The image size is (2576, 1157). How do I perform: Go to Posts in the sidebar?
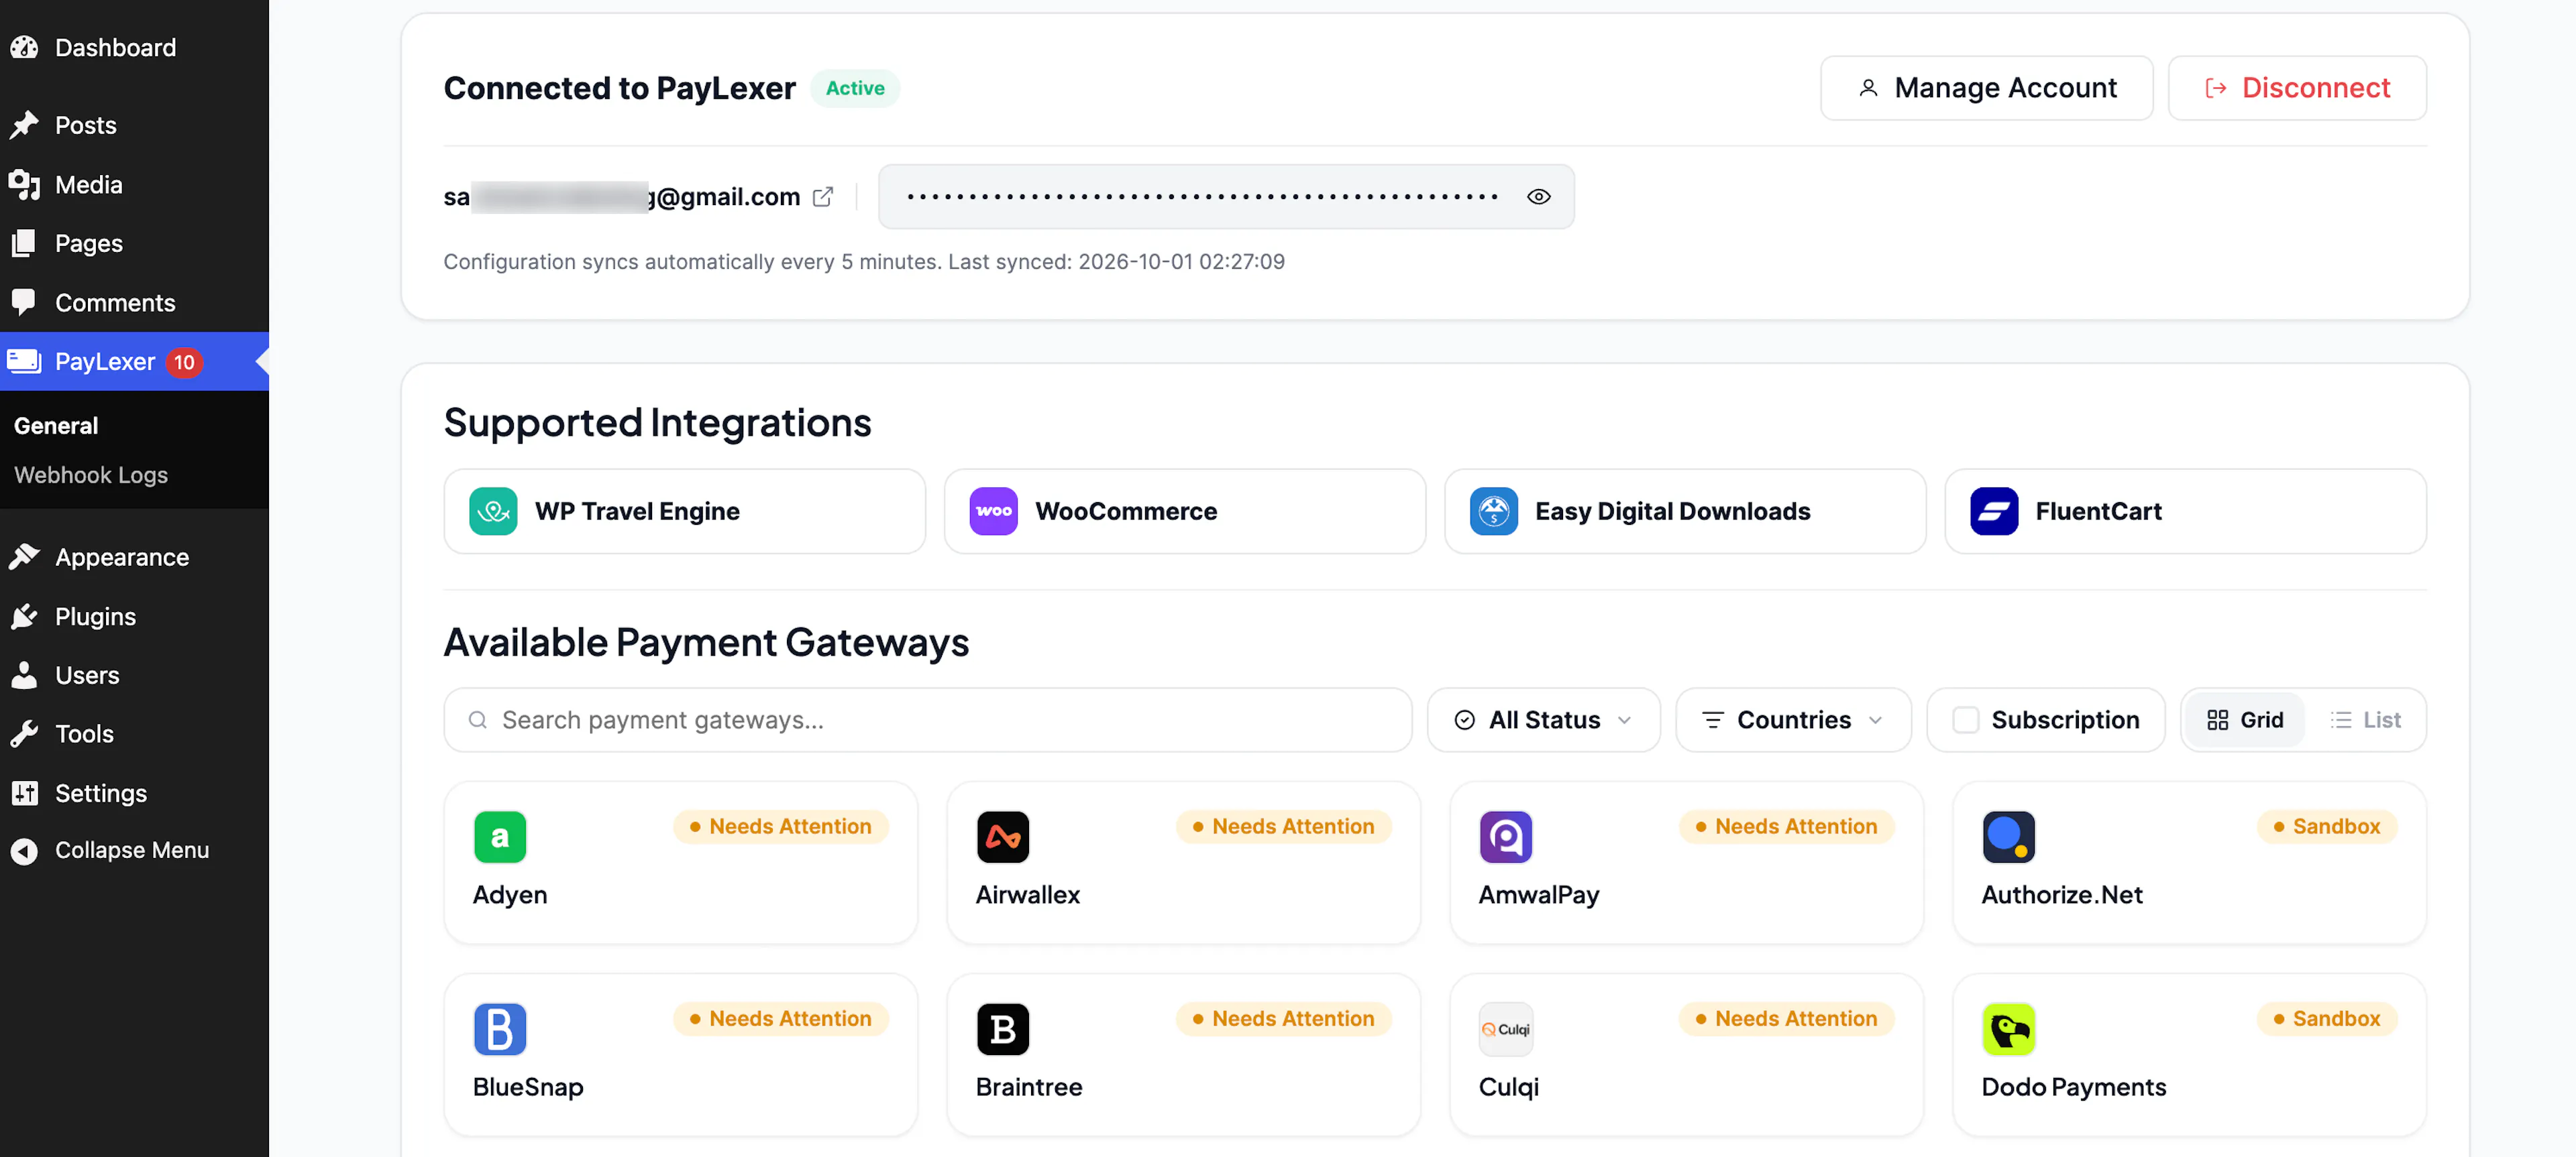[134, 125]
